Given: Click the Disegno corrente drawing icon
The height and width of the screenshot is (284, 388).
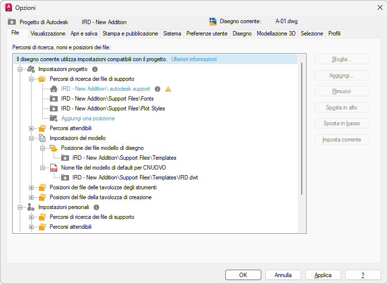Looking at the screenshot, I should [x=213, y=22].
